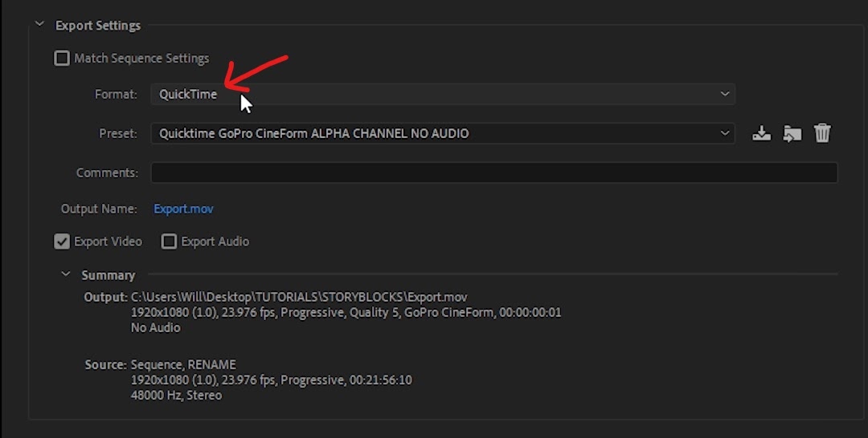Image resolution: width=868 pixels, height=438 pixels.
Task: Click the Match Sequence Settings label text
Action: (x=141, y=58)
